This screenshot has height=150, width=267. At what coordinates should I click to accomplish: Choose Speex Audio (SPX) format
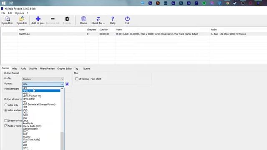(41, 126)
